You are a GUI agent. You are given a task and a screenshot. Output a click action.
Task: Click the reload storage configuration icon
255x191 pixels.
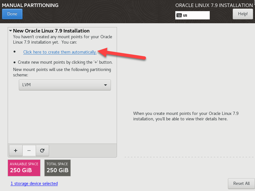(42, 150)
